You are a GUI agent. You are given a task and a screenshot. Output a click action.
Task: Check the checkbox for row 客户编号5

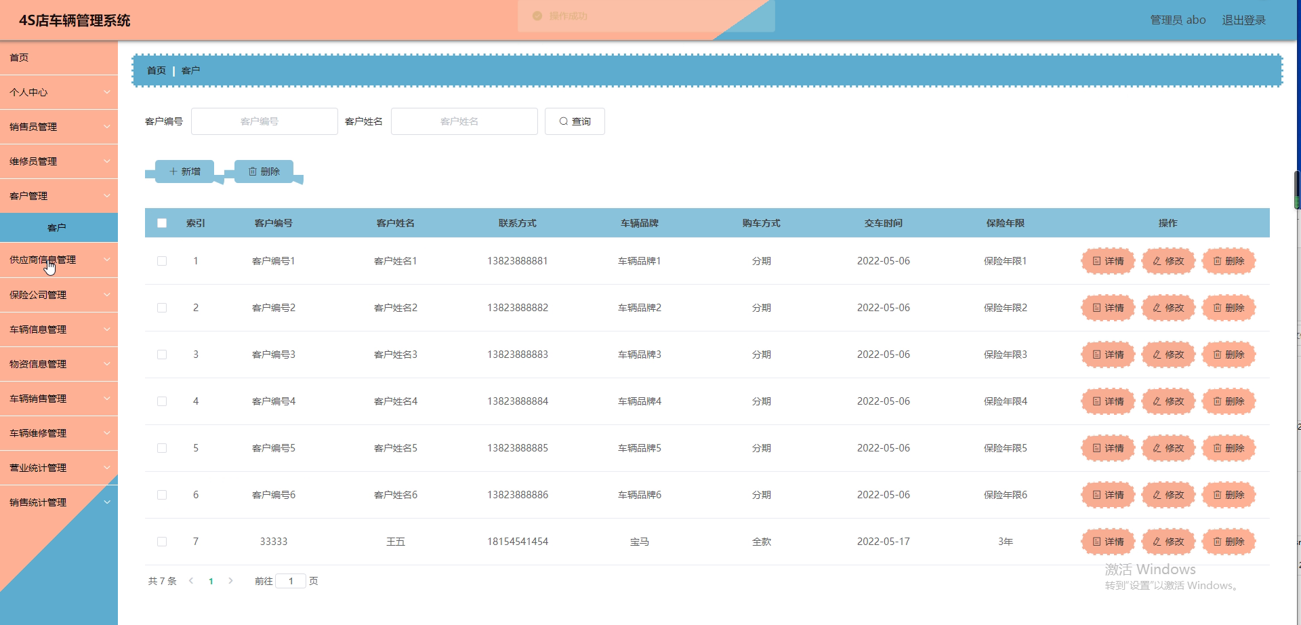162,448
